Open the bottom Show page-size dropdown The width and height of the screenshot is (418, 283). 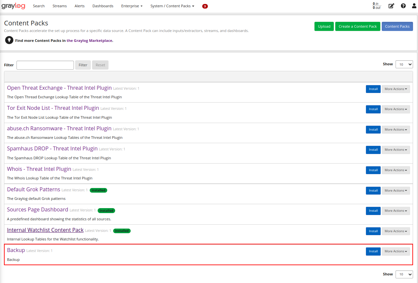coord(404,274)
